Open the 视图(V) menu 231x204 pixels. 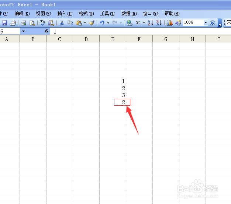[x=44, y=14]
